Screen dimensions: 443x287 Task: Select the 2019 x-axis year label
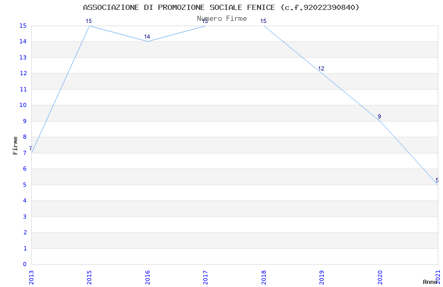(322, 278)
